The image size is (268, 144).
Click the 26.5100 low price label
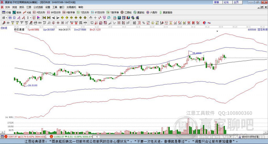tap(33, 85)
